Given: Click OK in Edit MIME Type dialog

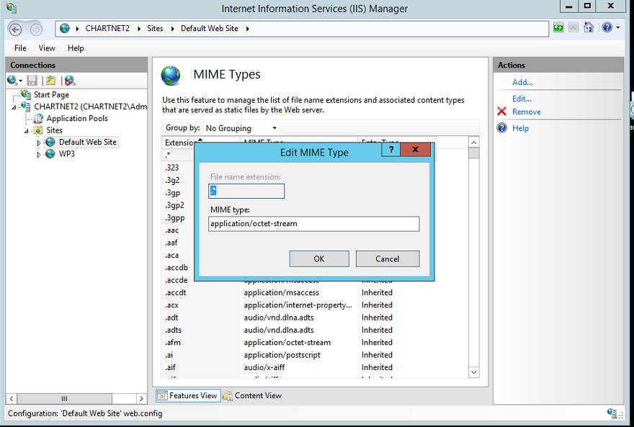Looking at the screenshot, I should click(319, 259).
